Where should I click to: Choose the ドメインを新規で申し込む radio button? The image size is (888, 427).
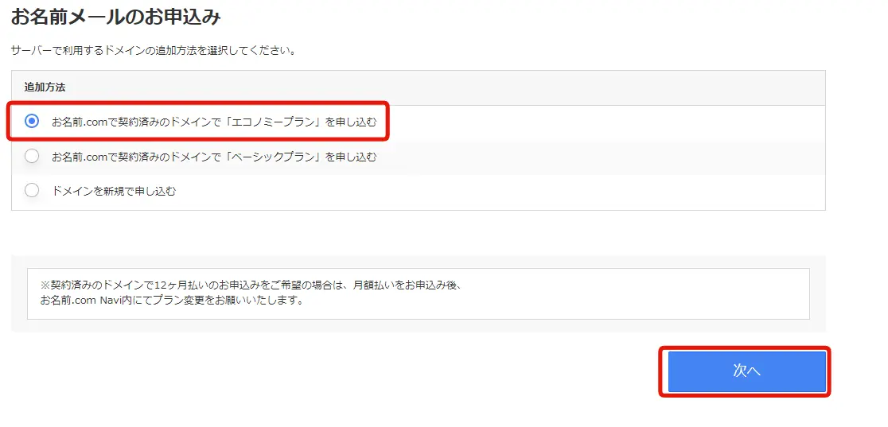click(32, 191)
